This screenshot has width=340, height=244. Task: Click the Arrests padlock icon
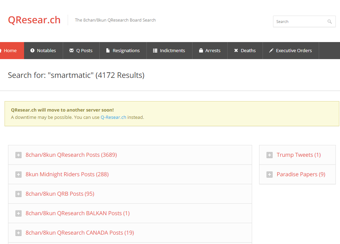(201, 50)
